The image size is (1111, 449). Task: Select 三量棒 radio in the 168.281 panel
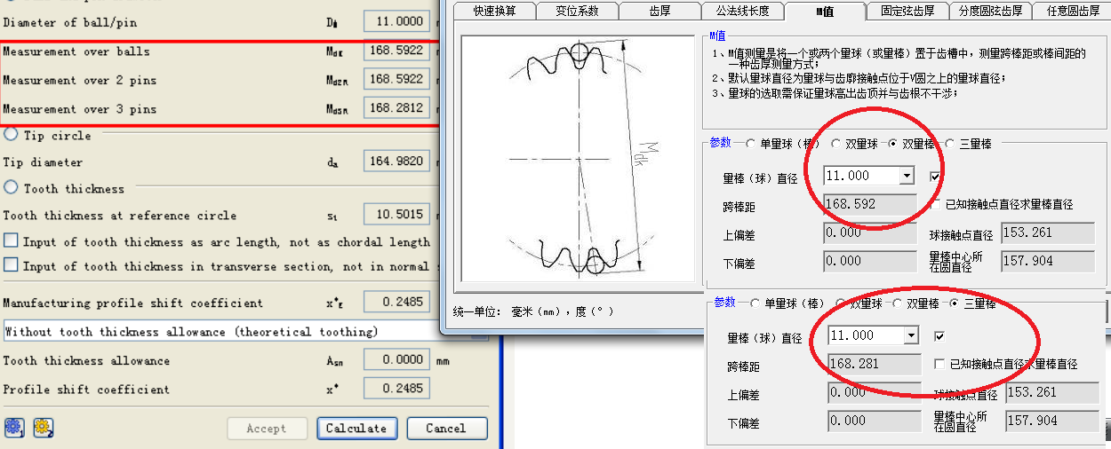tap(955, 303)
